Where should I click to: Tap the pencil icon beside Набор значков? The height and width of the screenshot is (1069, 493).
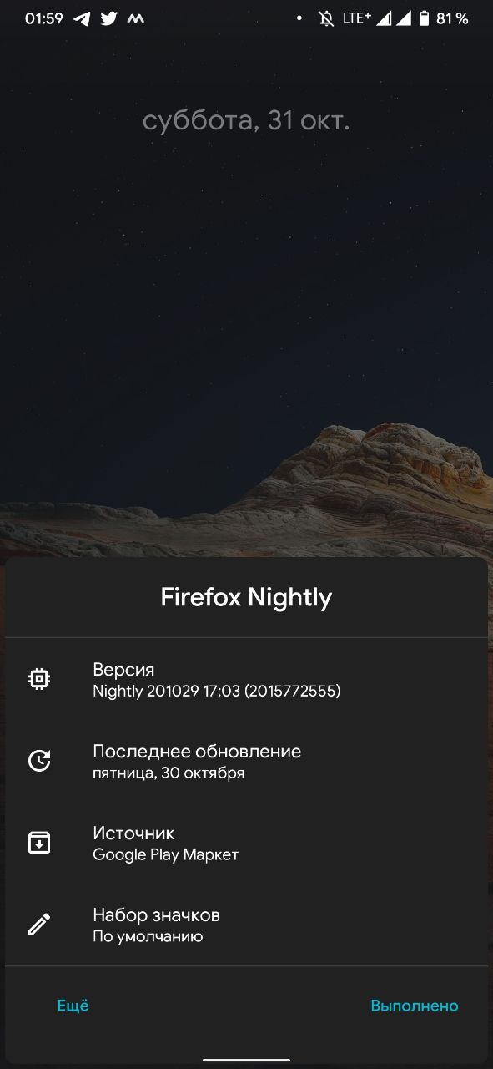click(x=39, y=925)
